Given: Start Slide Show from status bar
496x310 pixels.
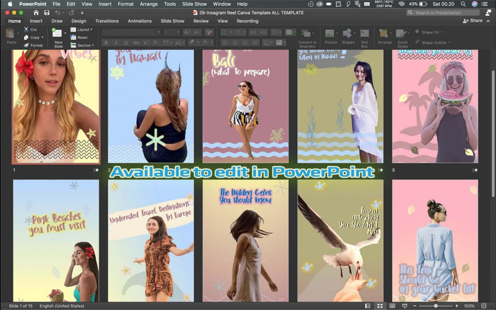Looking at the screenshot, I should click(x=405, y=306).
